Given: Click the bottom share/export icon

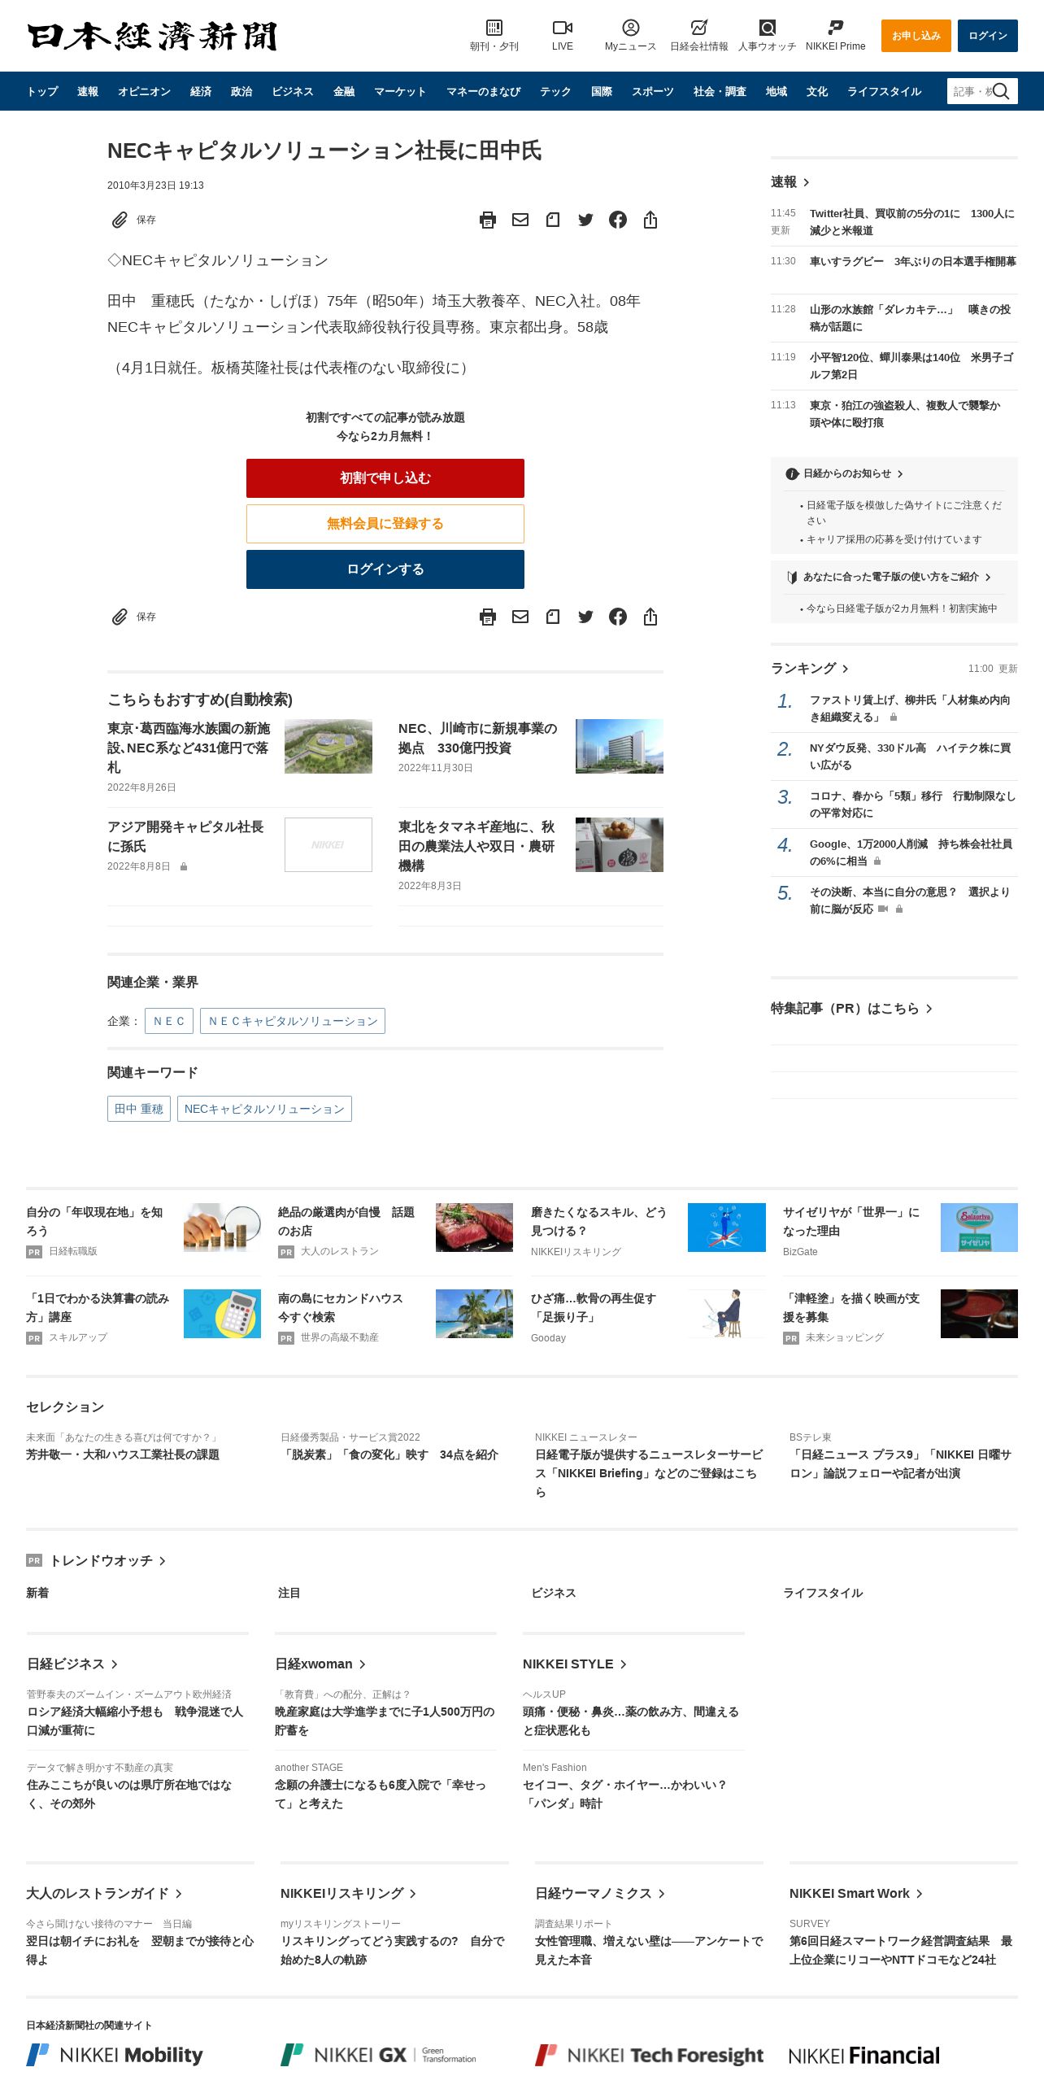Looking at the screenshot, I should click(650, 617).
